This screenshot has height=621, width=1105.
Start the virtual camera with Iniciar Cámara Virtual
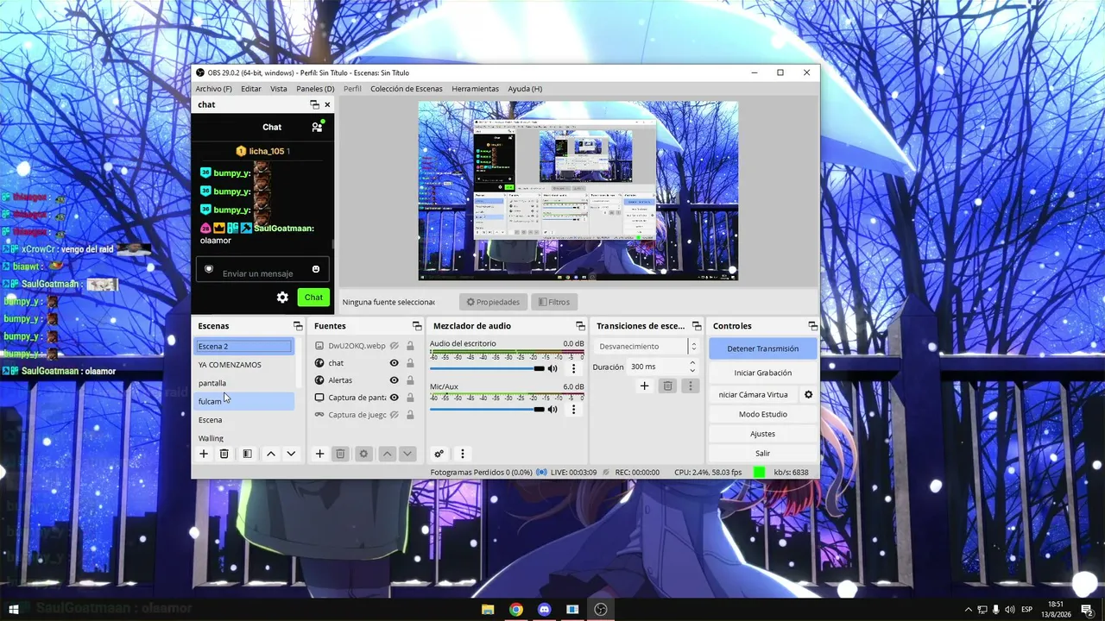[754, 394]
